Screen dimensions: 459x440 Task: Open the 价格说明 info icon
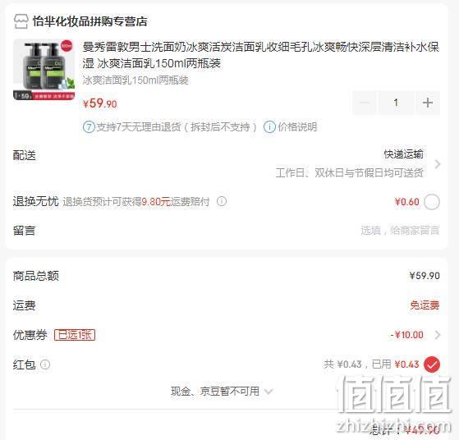pos(269,127)
